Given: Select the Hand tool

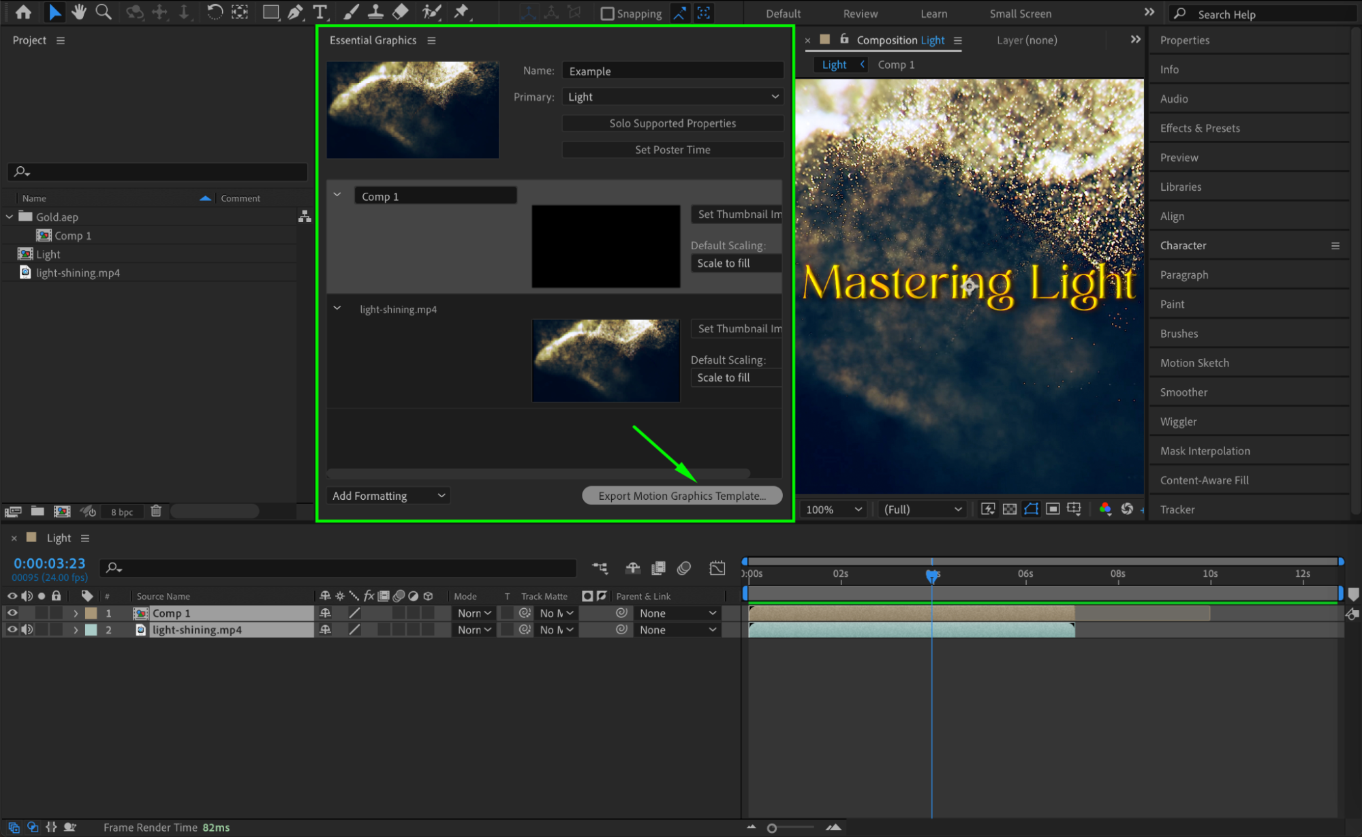Looking at the screenshot, I should tap(79, 12).
